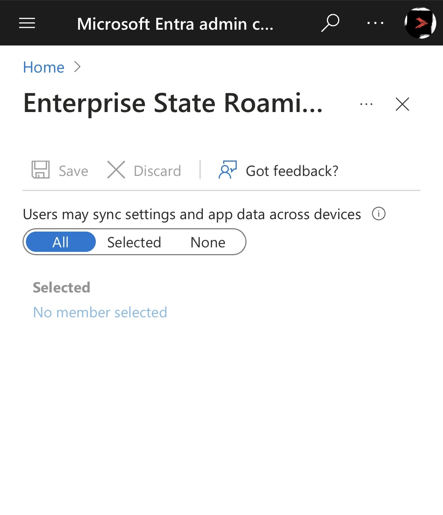Select the All sync option

60,242
